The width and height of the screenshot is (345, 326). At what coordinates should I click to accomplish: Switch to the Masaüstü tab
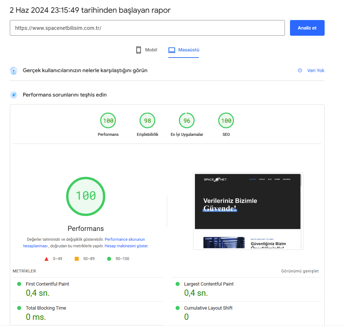click(x=188, y=50)
